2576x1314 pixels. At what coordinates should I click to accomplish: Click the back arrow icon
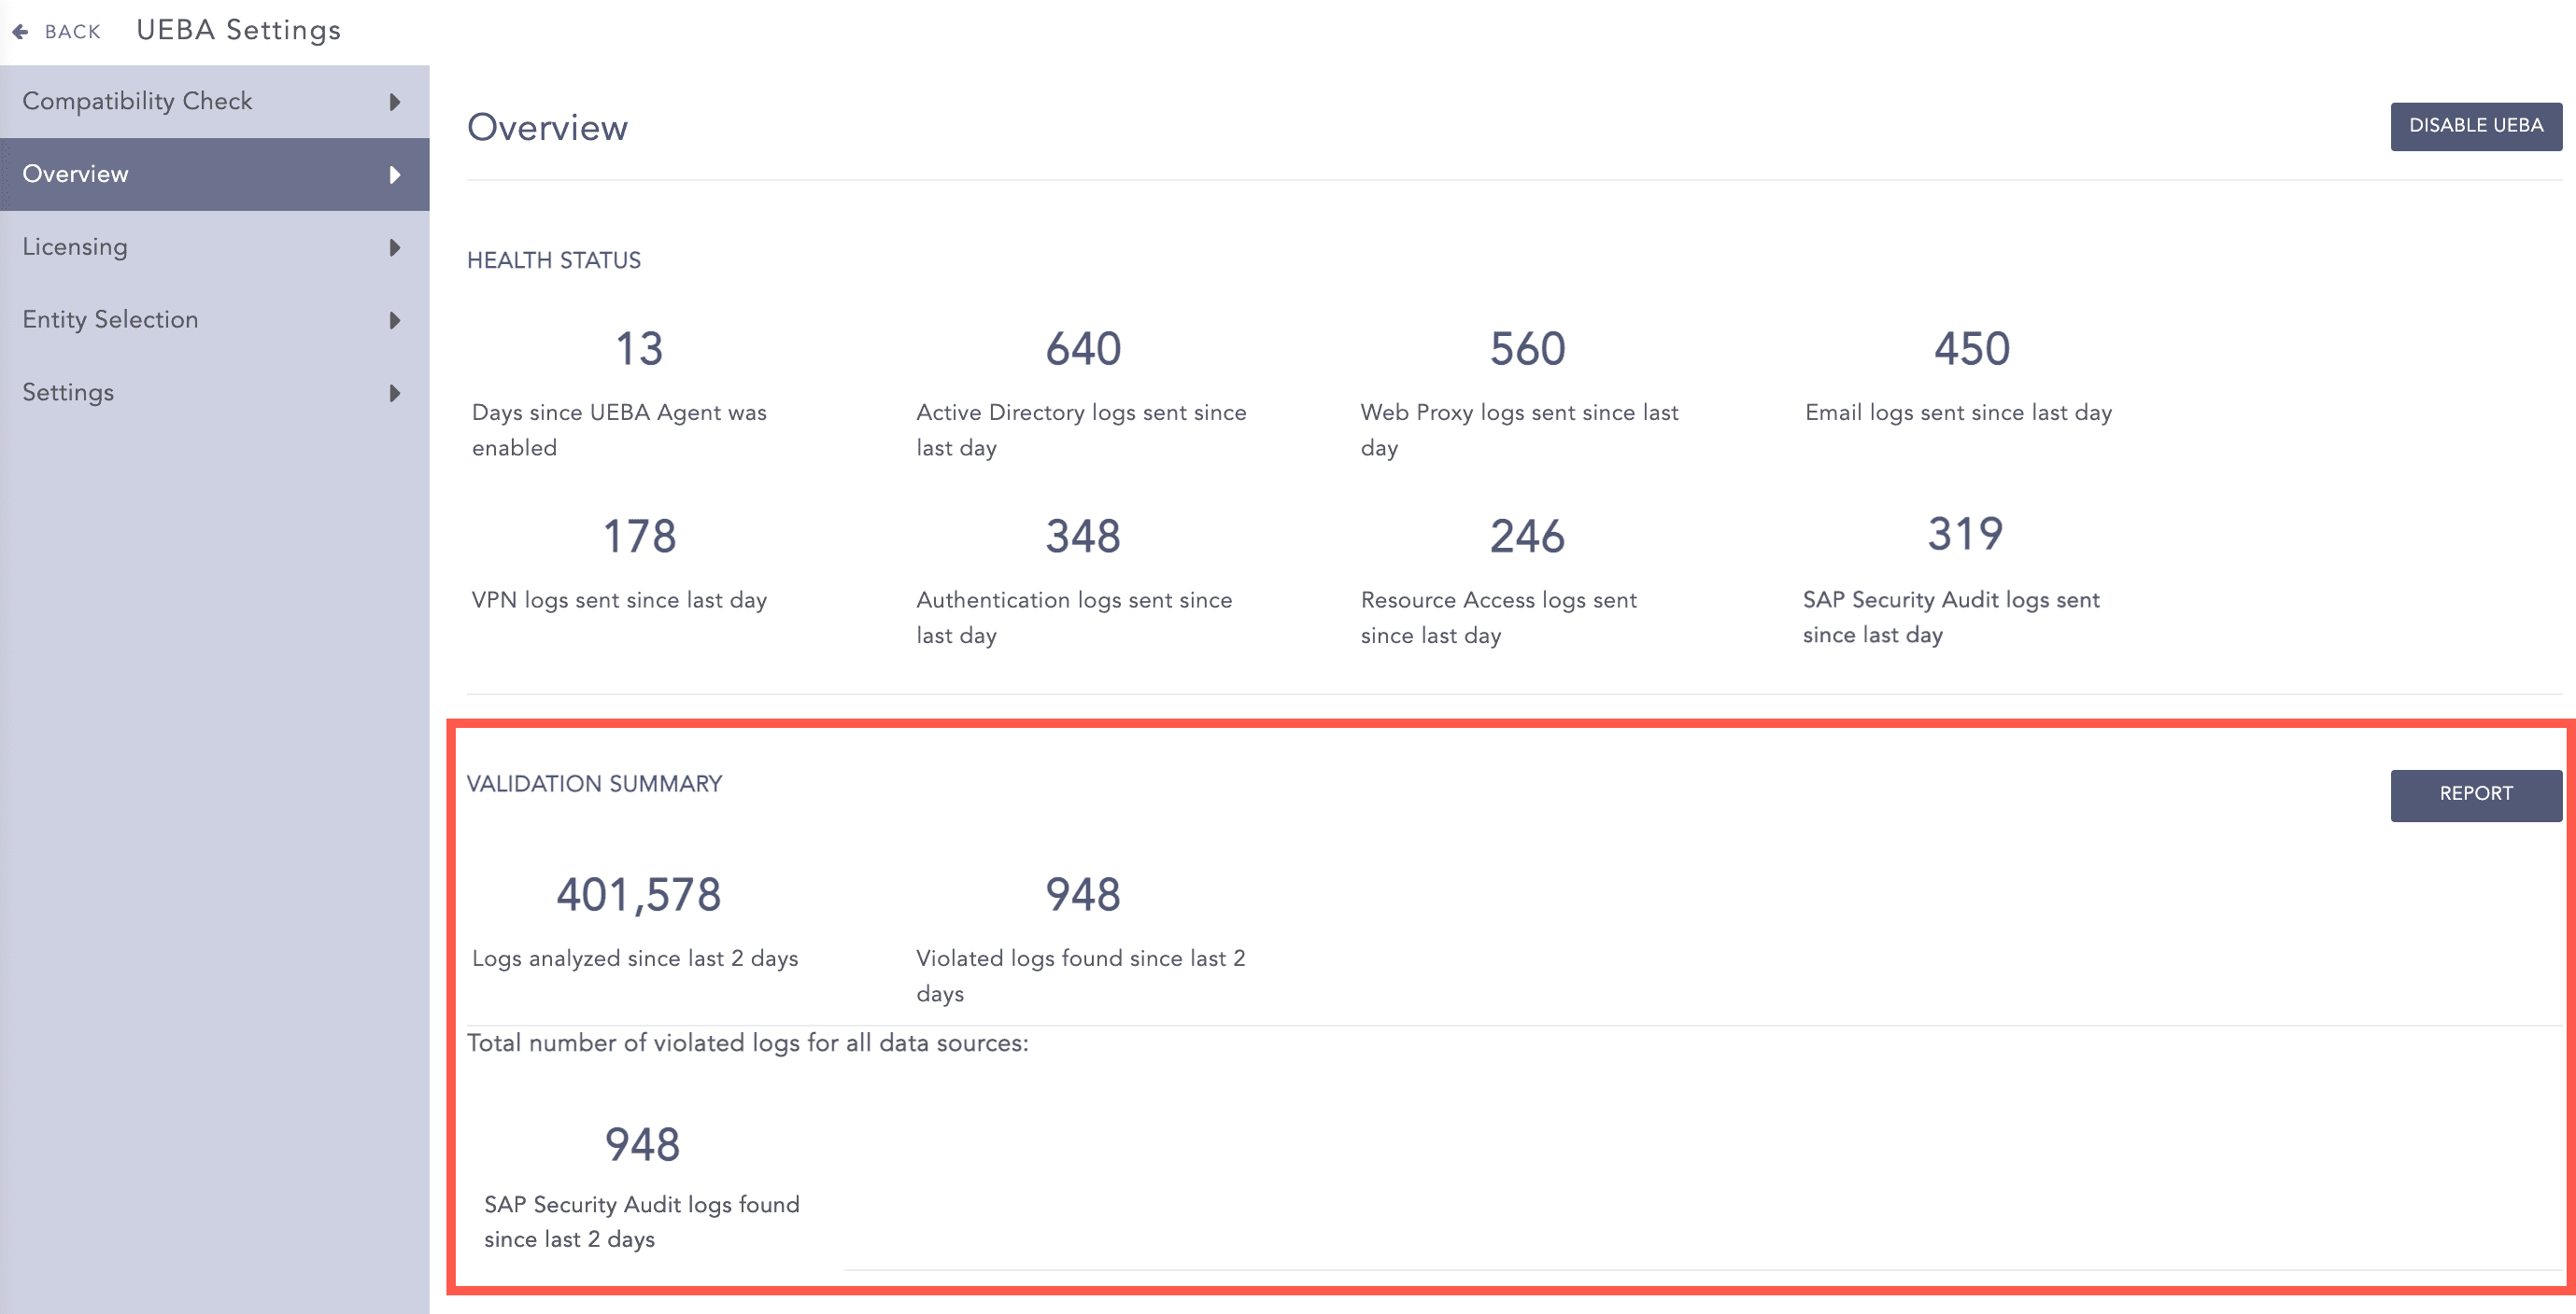20,32
